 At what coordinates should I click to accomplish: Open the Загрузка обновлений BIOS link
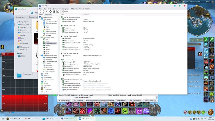(x=94, y=85)
